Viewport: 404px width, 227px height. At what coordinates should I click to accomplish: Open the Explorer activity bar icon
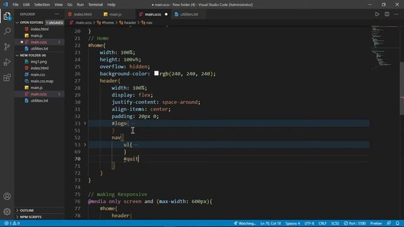tap(7, 16)
